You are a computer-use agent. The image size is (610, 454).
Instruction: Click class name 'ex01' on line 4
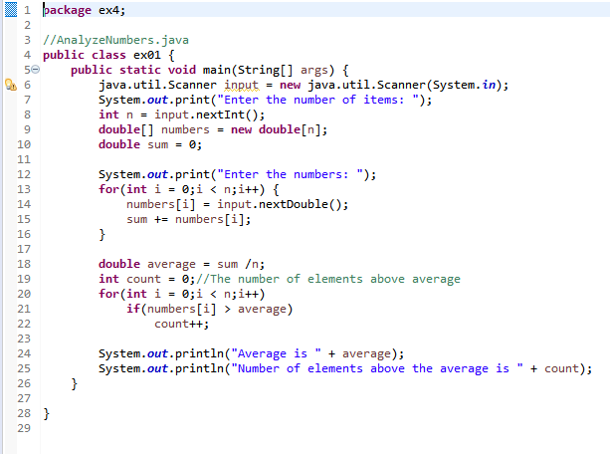[x=147, y=55]
